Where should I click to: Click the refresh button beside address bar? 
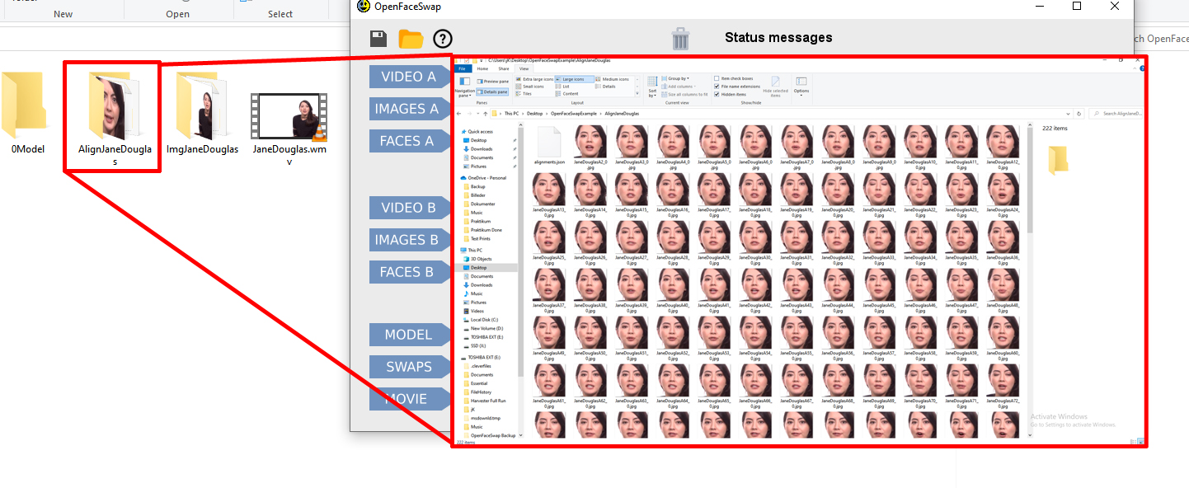1079,114
